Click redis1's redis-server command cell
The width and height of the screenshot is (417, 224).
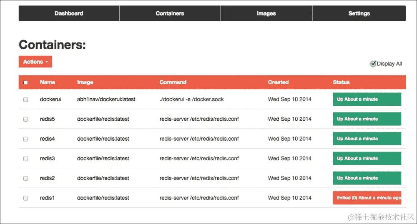pos(199,198)
